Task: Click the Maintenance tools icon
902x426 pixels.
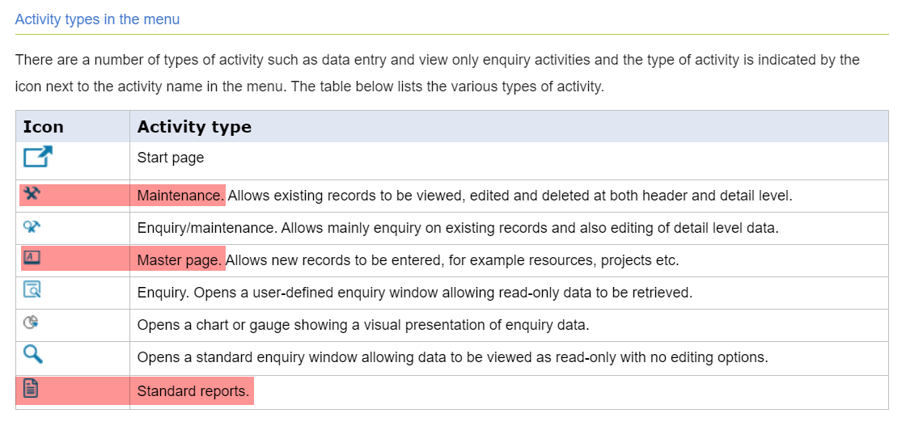Action: (32, 195)
